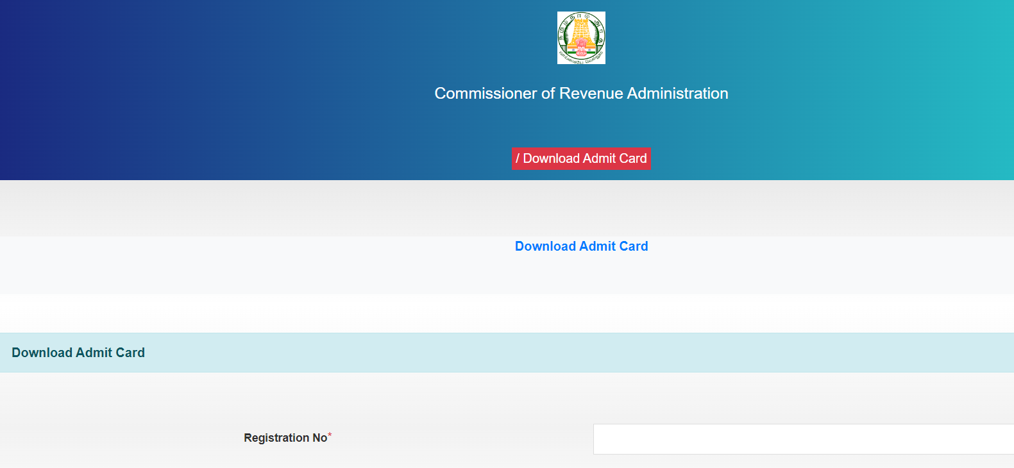Click the Tamil Nadu government emblem logo
The image size is (1014, 468).
click(x=581, y=38)
